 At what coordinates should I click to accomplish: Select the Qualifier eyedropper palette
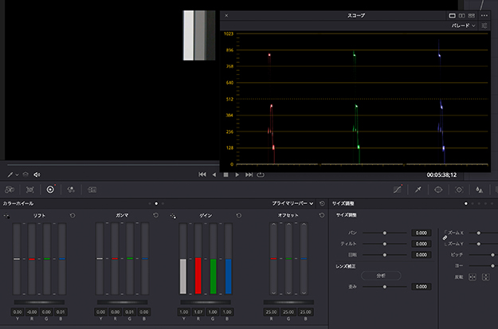coord(417,190)
